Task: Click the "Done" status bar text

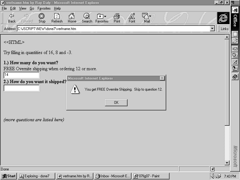Action: point(5,169)
